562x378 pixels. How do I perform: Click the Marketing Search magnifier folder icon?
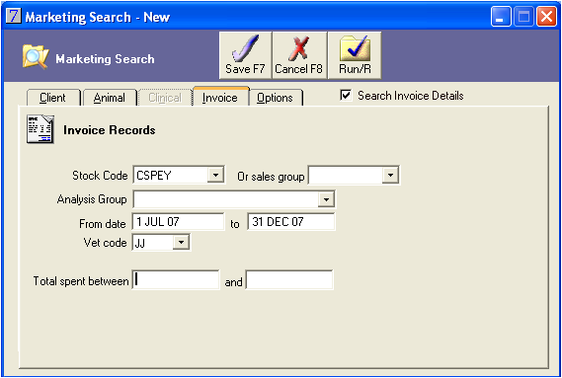[36, 56]
